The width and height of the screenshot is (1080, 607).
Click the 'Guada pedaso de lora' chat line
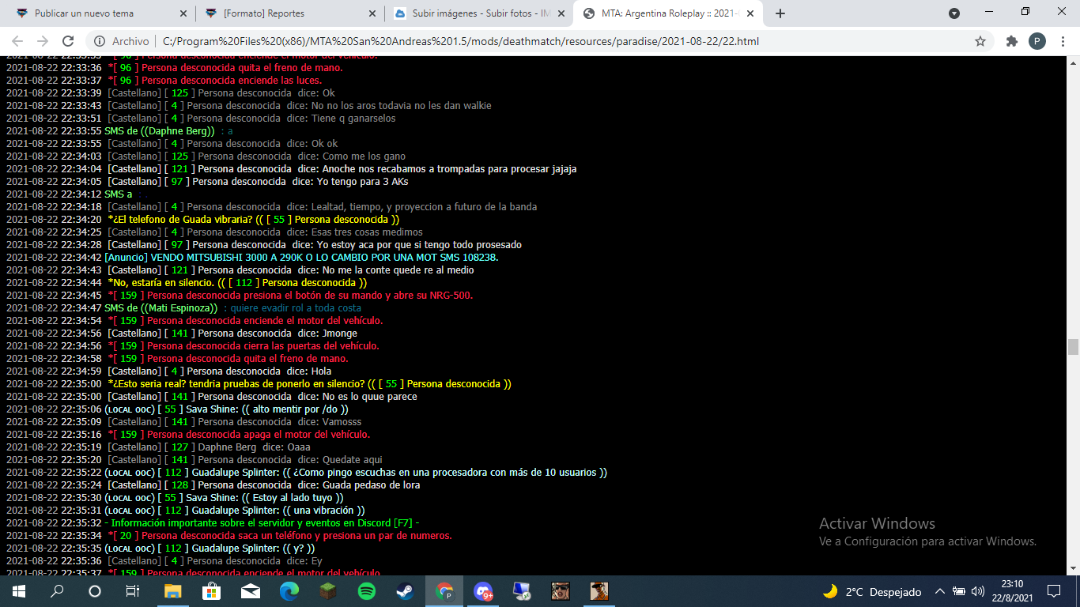pos(213,484)
